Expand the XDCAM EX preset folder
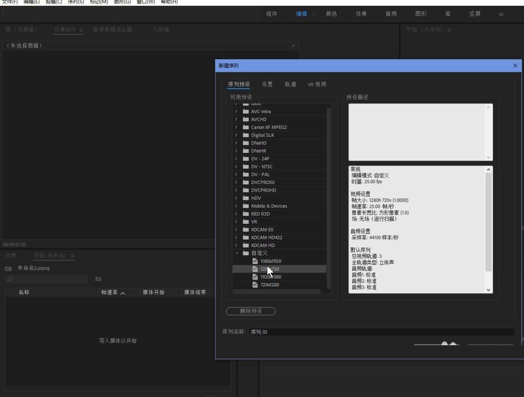 click(236, 230)
